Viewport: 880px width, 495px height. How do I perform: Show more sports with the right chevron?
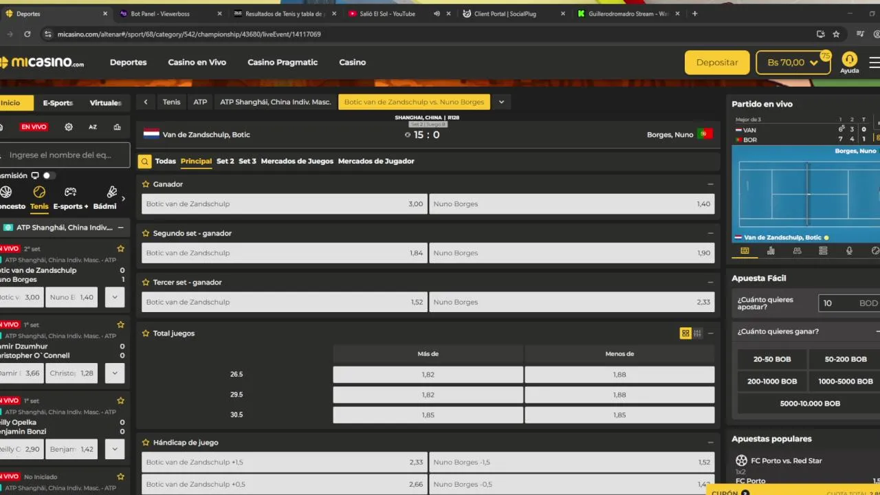pyautogui.click(x=123, y=199)
